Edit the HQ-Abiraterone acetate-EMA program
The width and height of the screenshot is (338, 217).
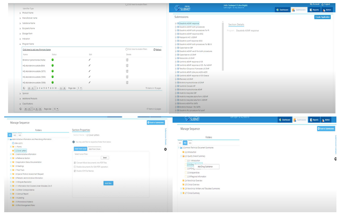[89, 65]
